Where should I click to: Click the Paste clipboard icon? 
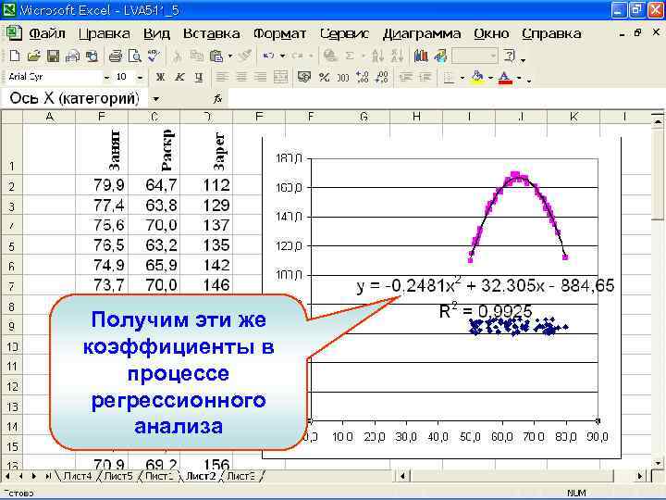[x=216, y=56]
